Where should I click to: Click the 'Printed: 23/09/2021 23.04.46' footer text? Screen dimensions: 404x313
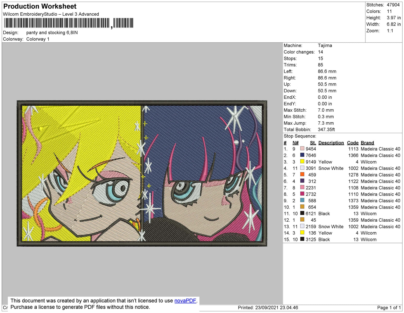(268, 307)
